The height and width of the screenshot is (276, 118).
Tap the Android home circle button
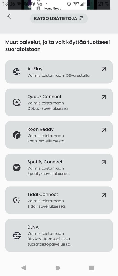(x=58, y=268)
